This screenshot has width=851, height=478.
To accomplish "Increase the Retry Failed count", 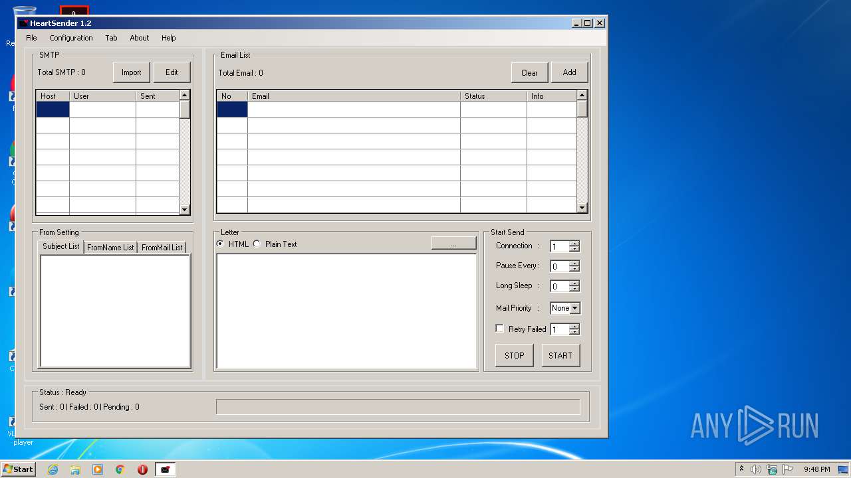I will pyautogui.click(x=574, y=326).
